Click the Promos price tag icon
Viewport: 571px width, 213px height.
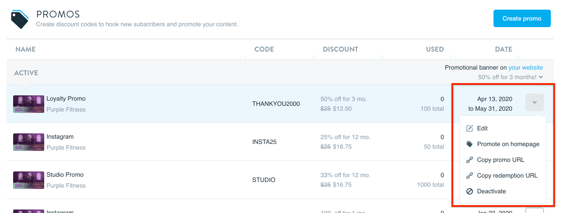click(x=20, y=19)
